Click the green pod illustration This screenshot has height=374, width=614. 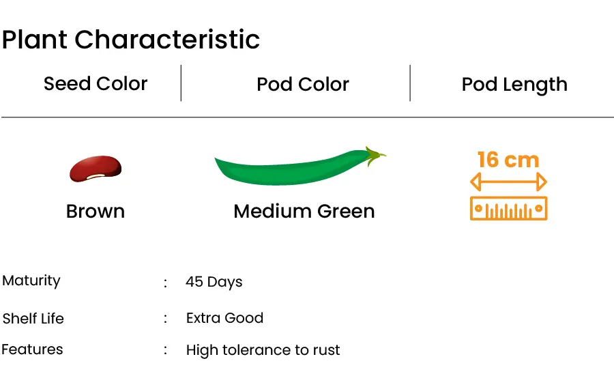300,166
